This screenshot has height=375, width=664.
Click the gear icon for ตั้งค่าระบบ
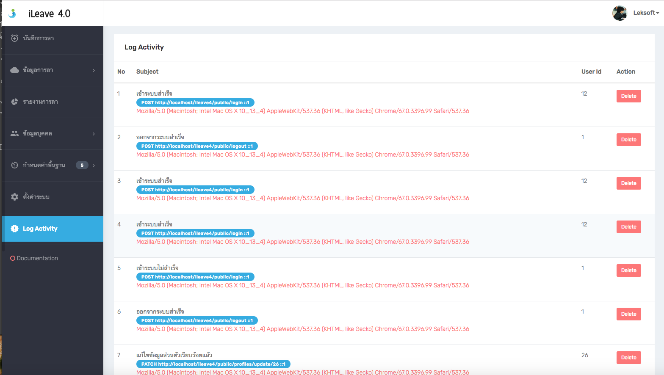14,197
